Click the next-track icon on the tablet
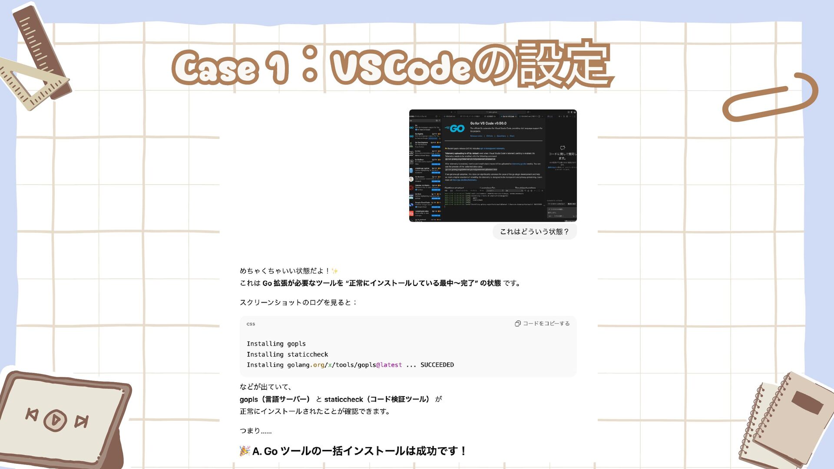 coord(82,421)
